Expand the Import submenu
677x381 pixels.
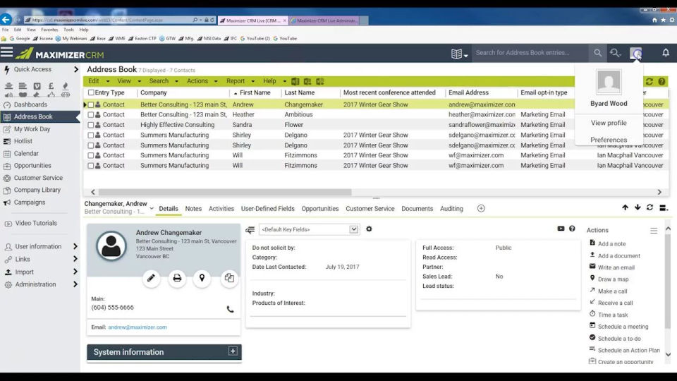pyautogui.click(x=75, y=272)
